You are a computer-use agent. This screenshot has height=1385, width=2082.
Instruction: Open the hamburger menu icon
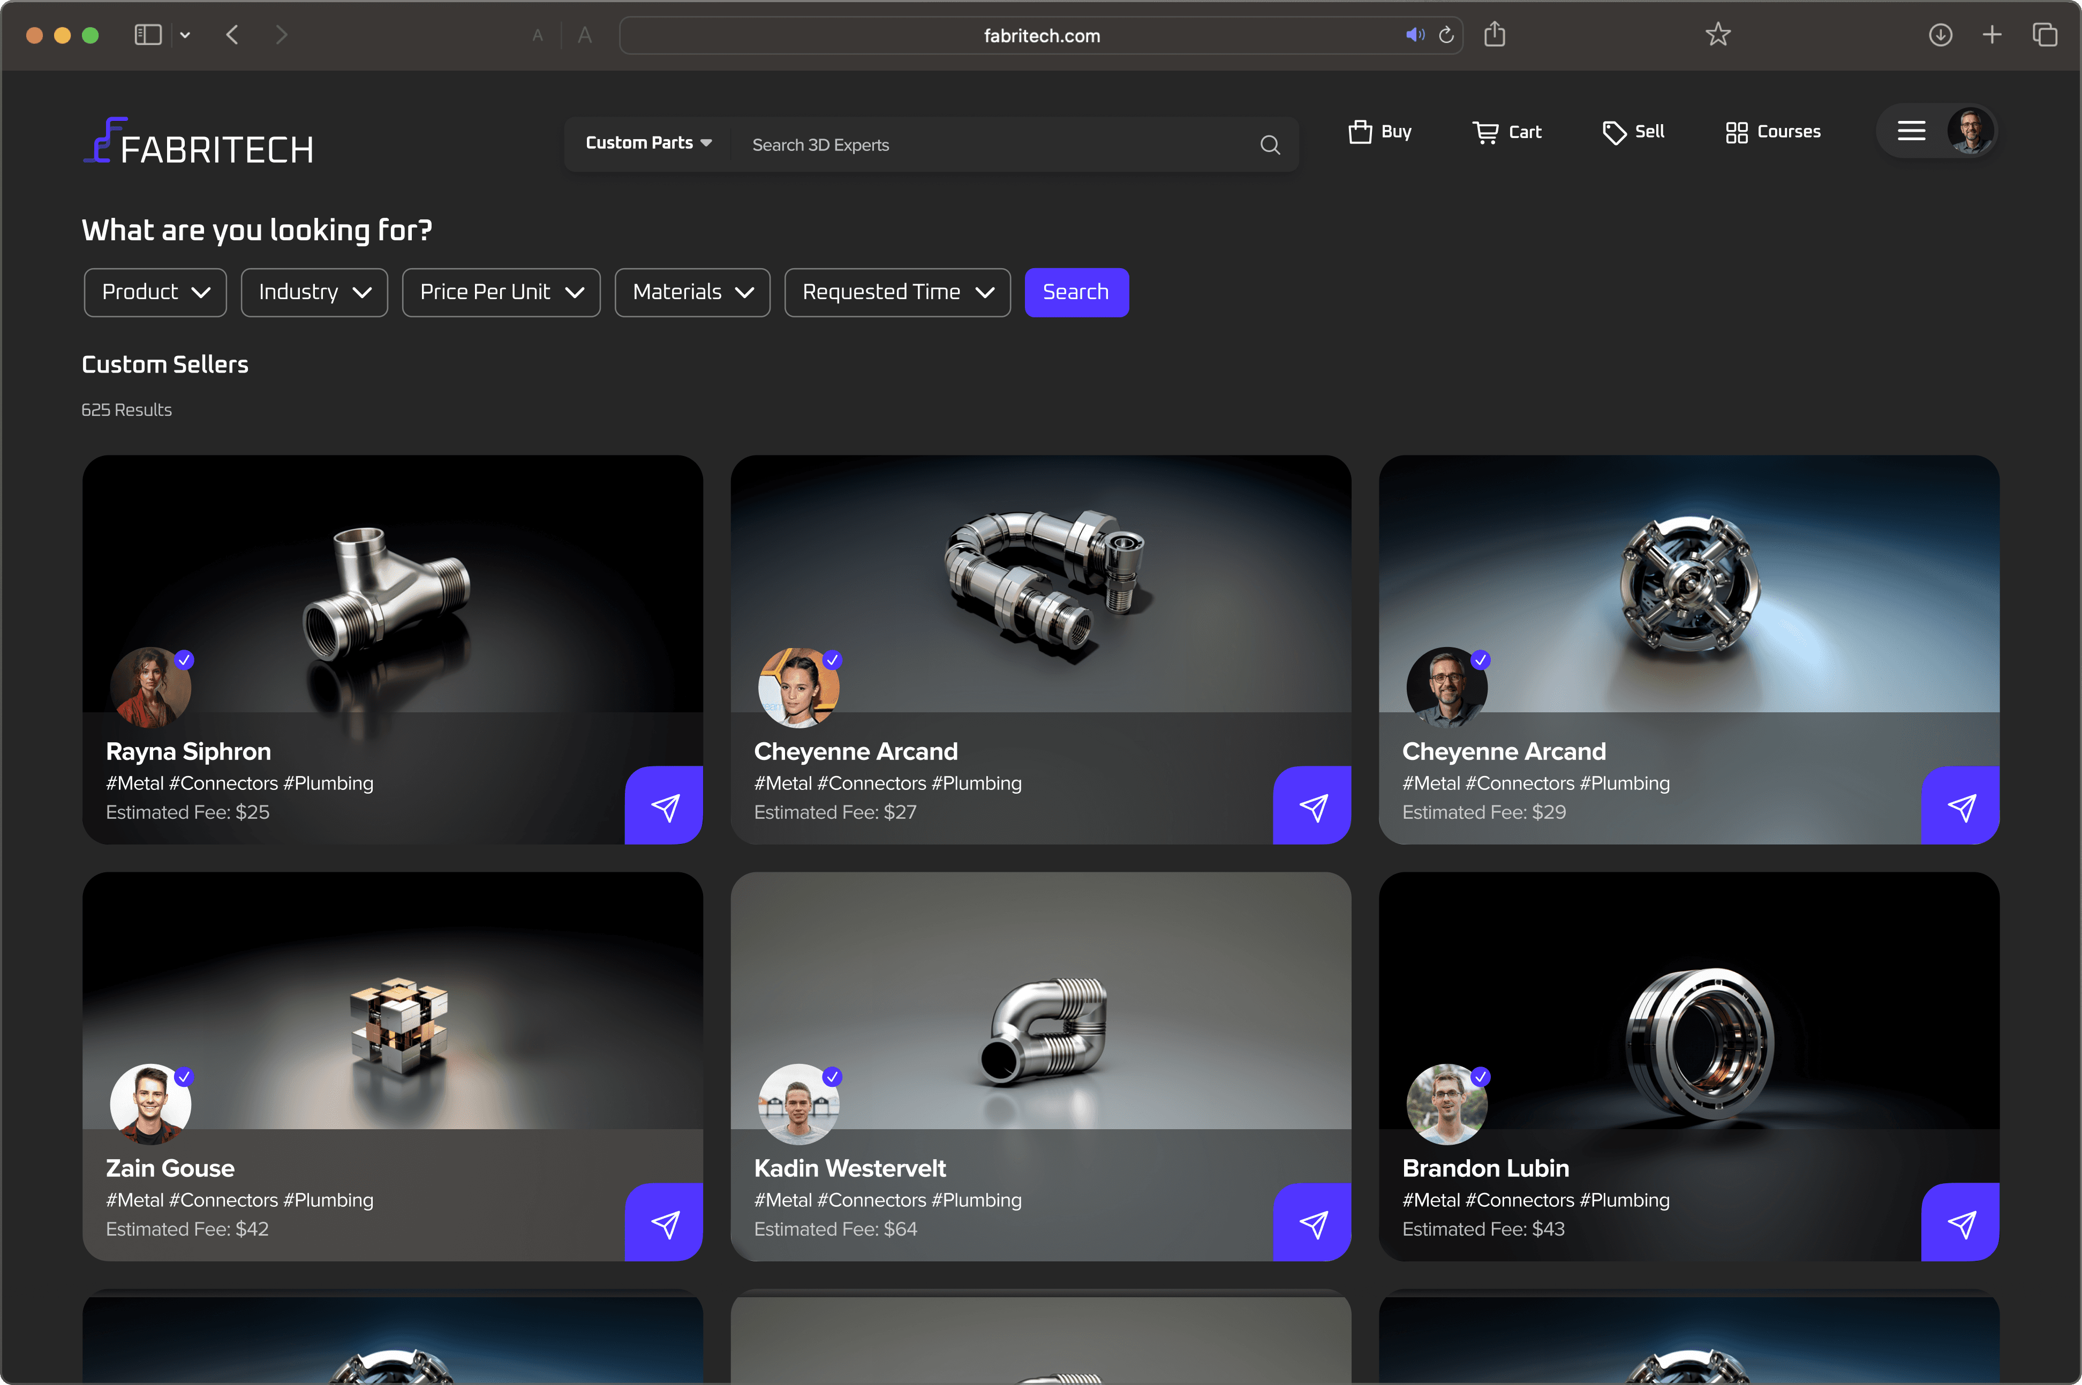click(1911, 132)
